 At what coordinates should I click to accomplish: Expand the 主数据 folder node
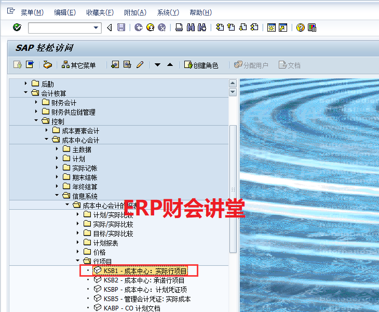coord(57,150)
